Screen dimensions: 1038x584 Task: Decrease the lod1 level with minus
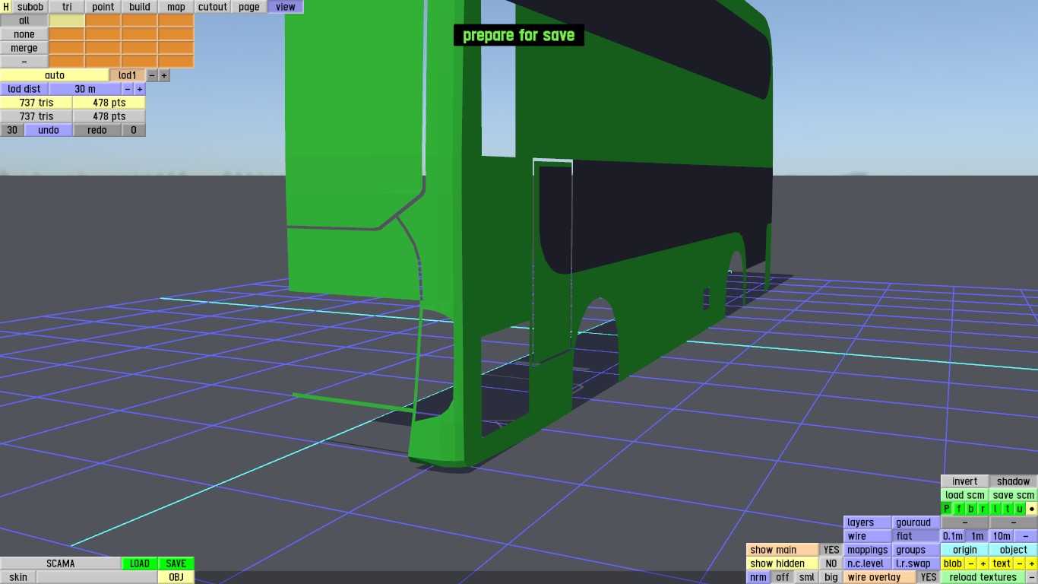(152, 75)
